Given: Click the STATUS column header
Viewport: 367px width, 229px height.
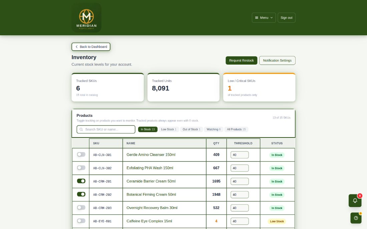Looking at the screenshot, I should point(277,143).
